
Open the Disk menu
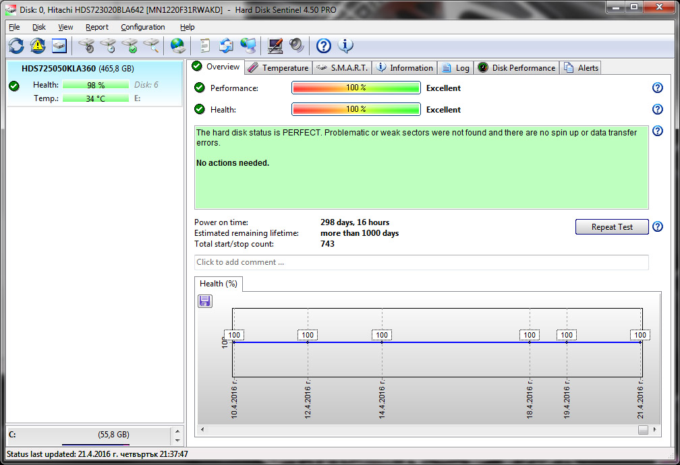[x=39, y=27]
